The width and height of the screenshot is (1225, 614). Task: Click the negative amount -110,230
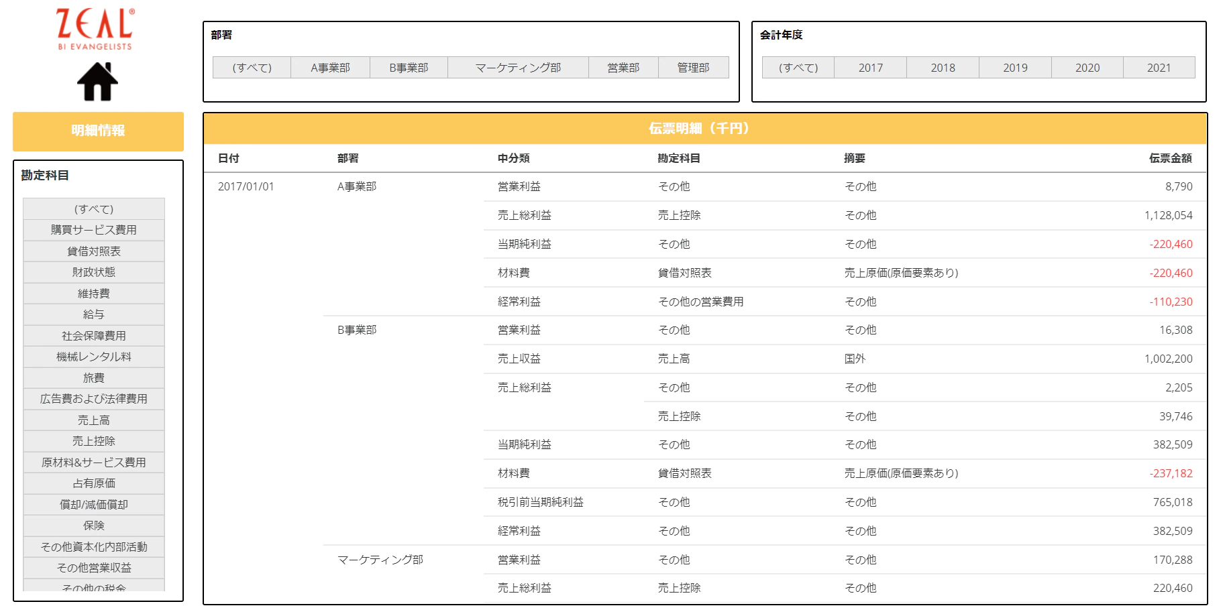(1171, 302)
